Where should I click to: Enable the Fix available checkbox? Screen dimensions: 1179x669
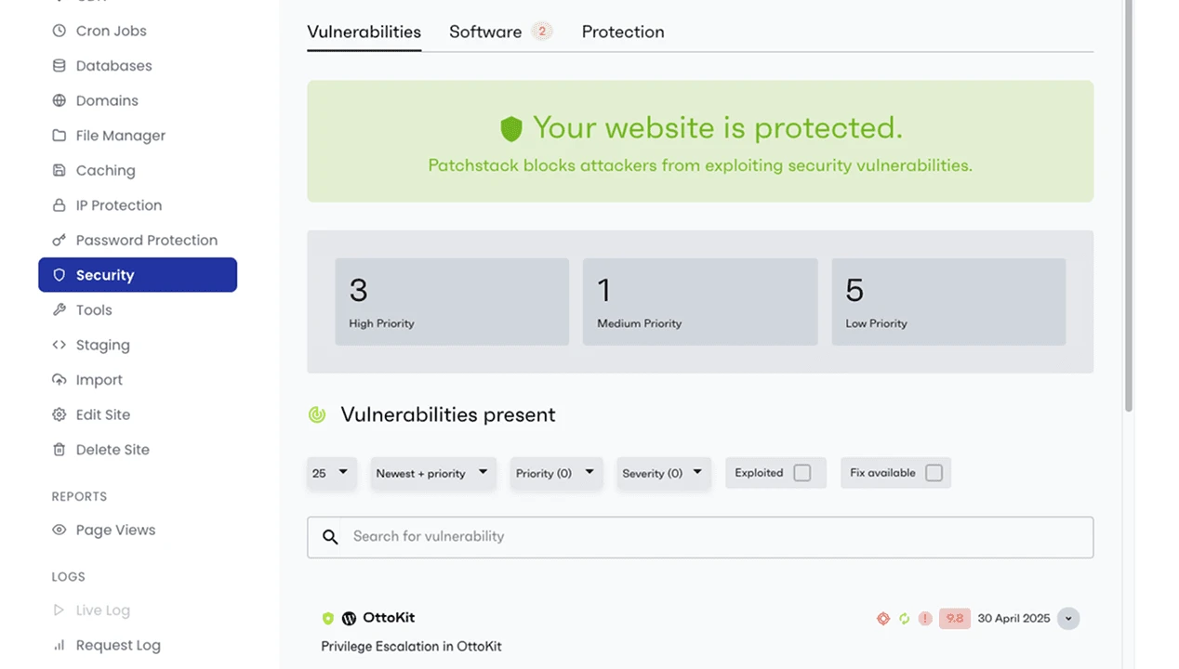934,473
